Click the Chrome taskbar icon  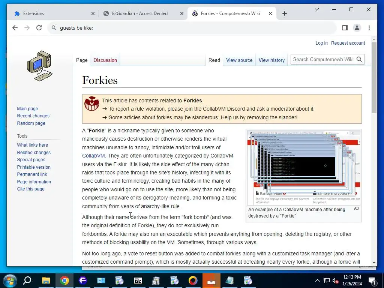click(x=64, y=280)
